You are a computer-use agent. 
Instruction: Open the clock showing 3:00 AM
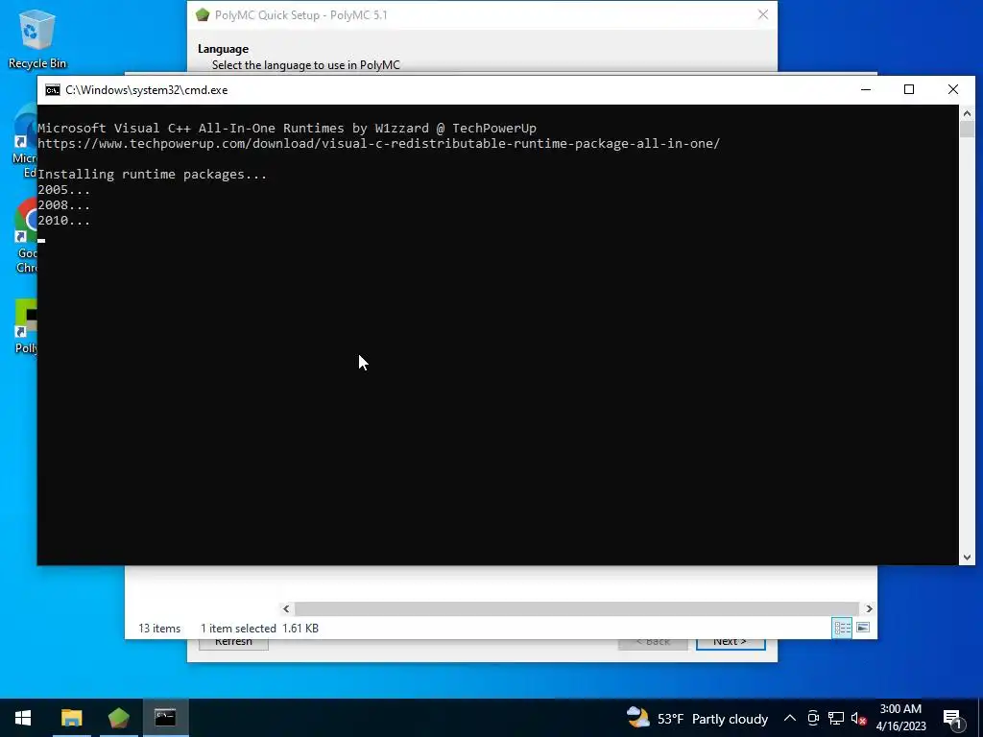click(900, 718)
